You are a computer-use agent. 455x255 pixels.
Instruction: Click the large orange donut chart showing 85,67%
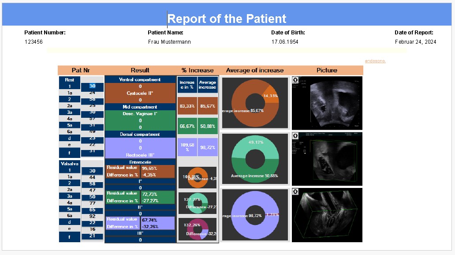(x=255, y=103)
